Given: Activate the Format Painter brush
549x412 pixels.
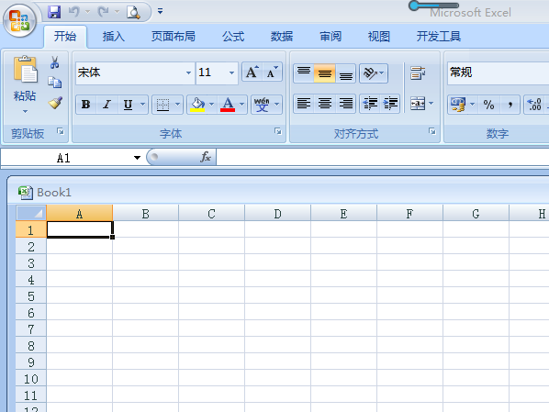Looking at the screenshot, I should [x=55, y=103].
